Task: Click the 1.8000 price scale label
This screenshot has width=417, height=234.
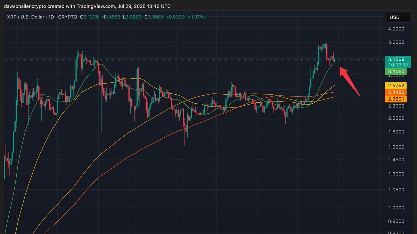Action: point(396,132)
